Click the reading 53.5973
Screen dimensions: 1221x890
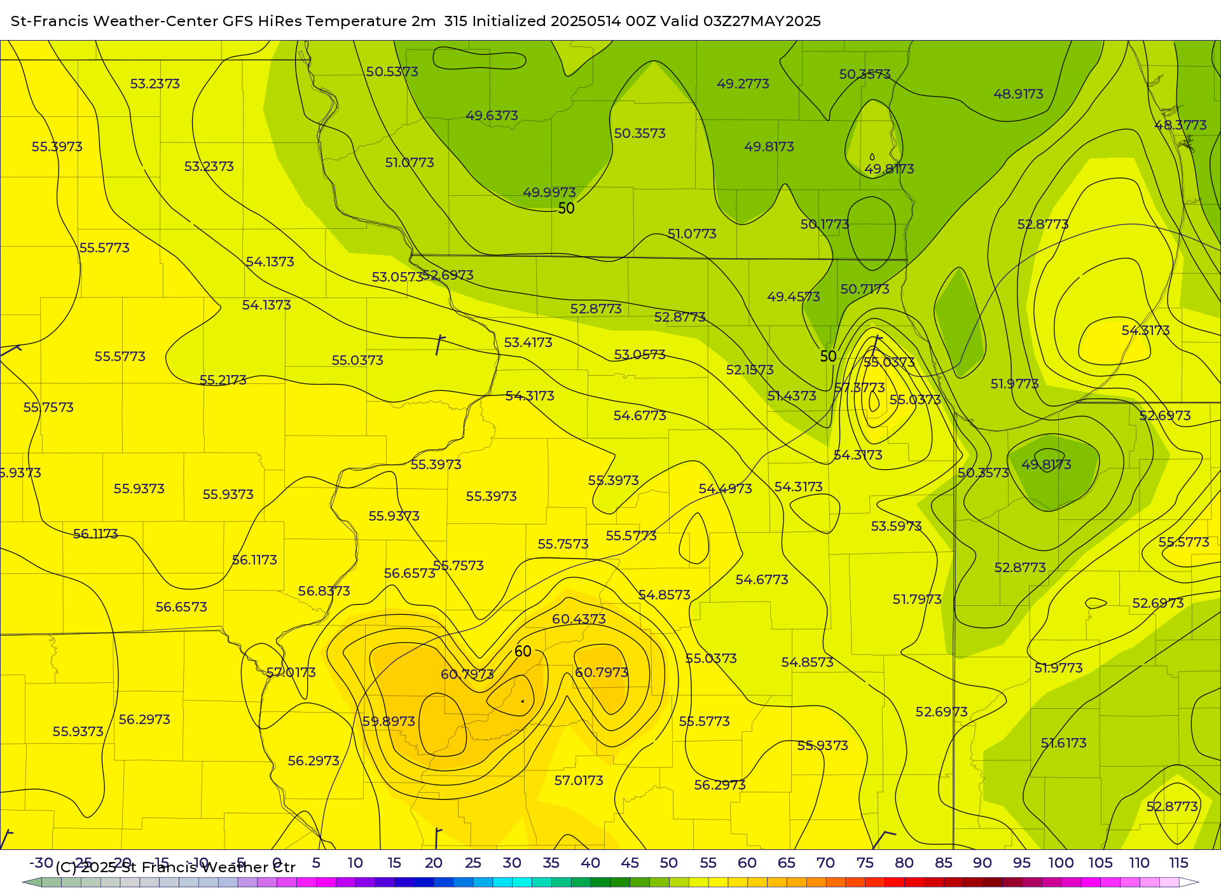click(x=896, y=526)
